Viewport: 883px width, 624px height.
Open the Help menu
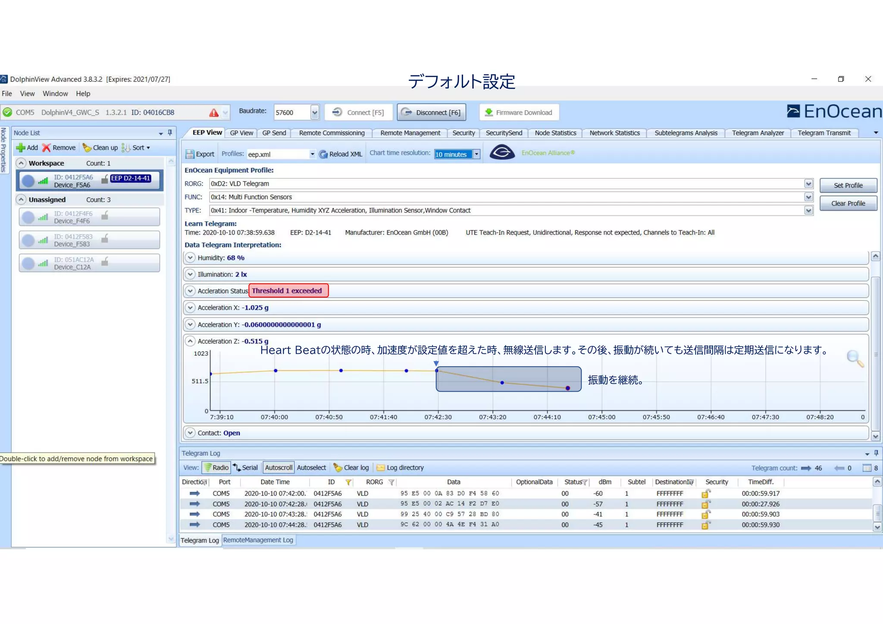pos(83,94)
